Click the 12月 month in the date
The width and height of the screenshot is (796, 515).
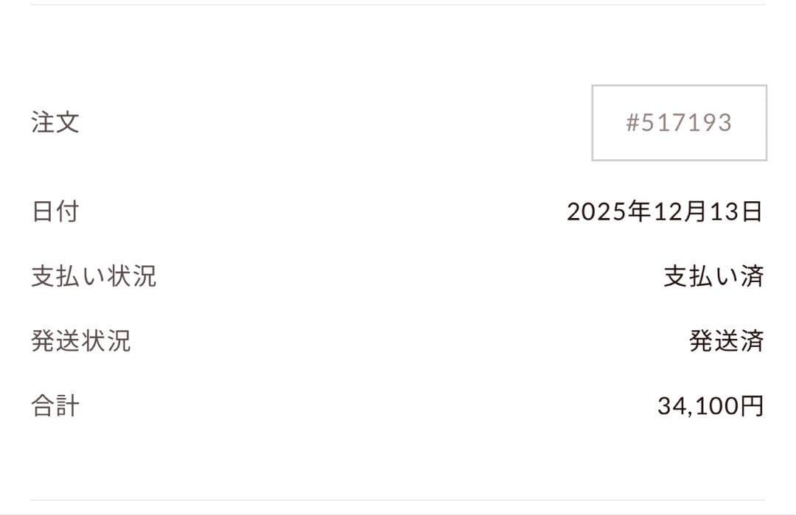680,212
